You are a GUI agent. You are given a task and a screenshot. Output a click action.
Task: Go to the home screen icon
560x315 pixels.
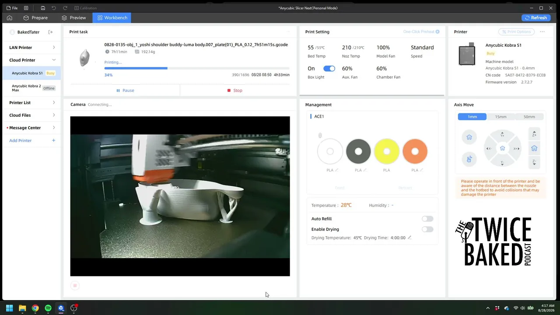click(9, 17)
